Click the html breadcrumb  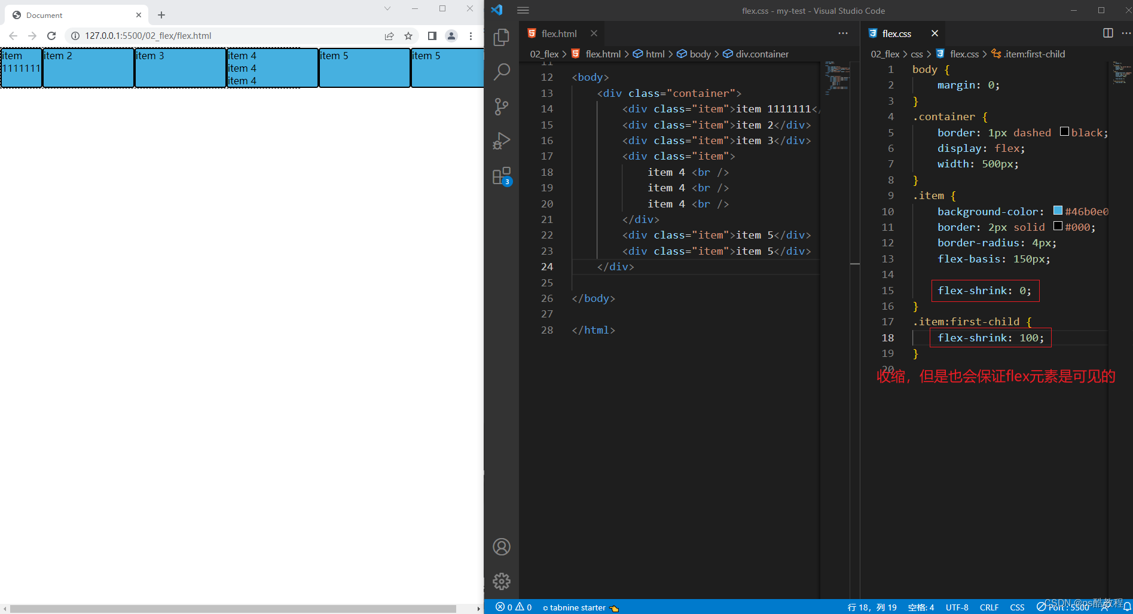(x=649, y=54)
